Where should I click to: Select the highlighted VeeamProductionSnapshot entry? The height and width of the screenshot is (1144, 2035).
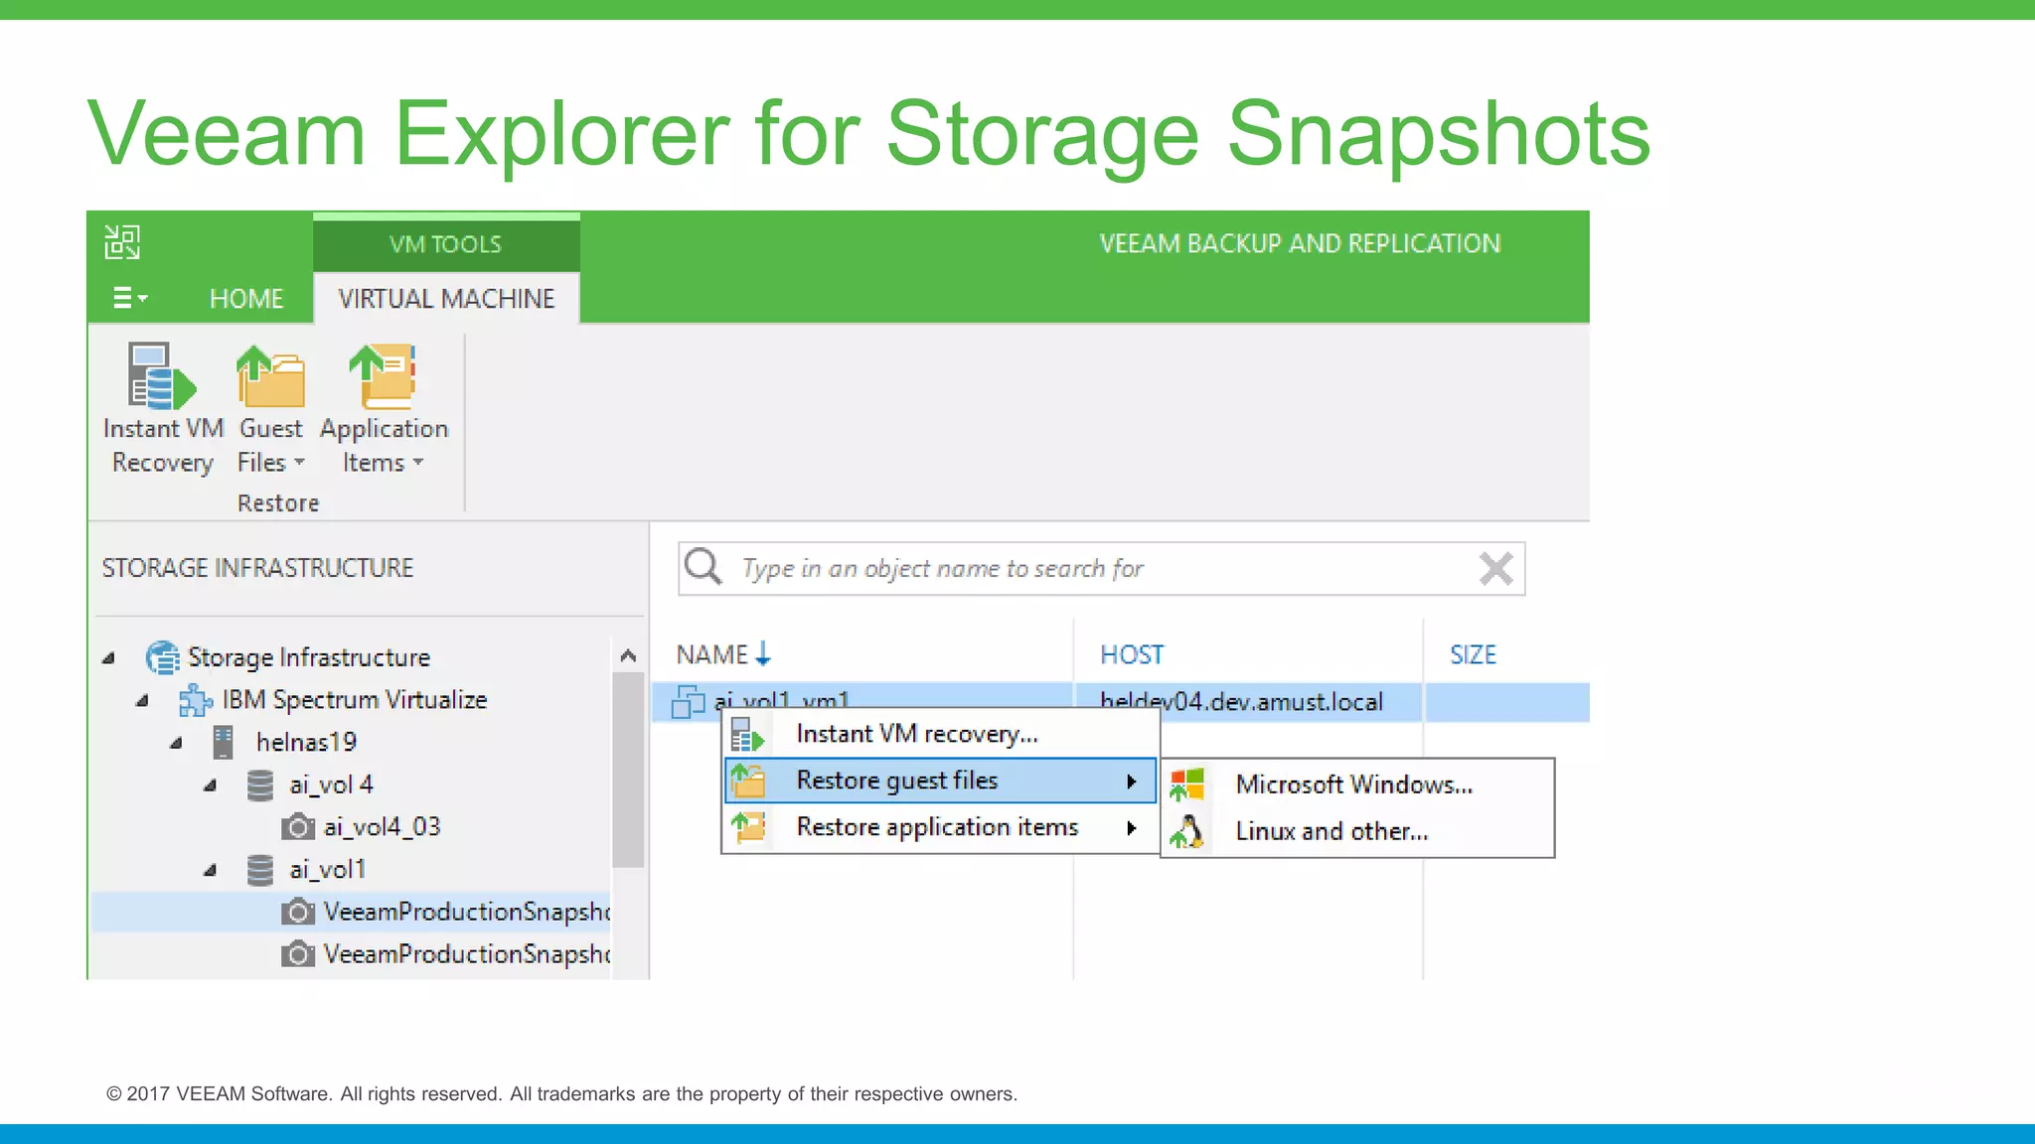(x=467, y=912)
